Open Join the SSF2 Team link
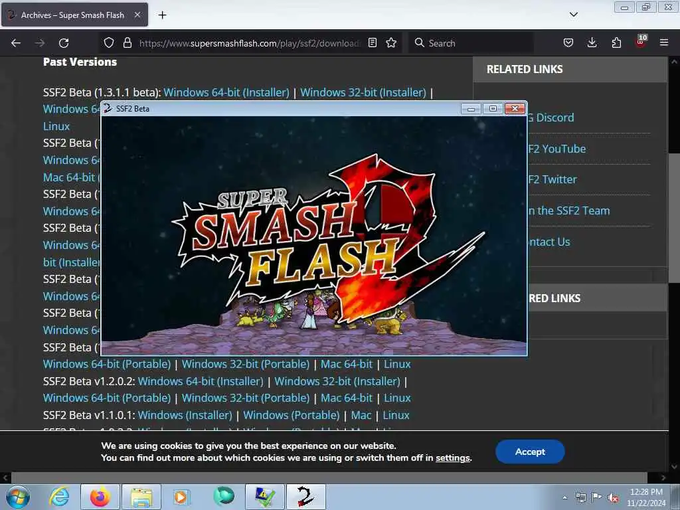 pyautogui.click(x=569, y=211)
